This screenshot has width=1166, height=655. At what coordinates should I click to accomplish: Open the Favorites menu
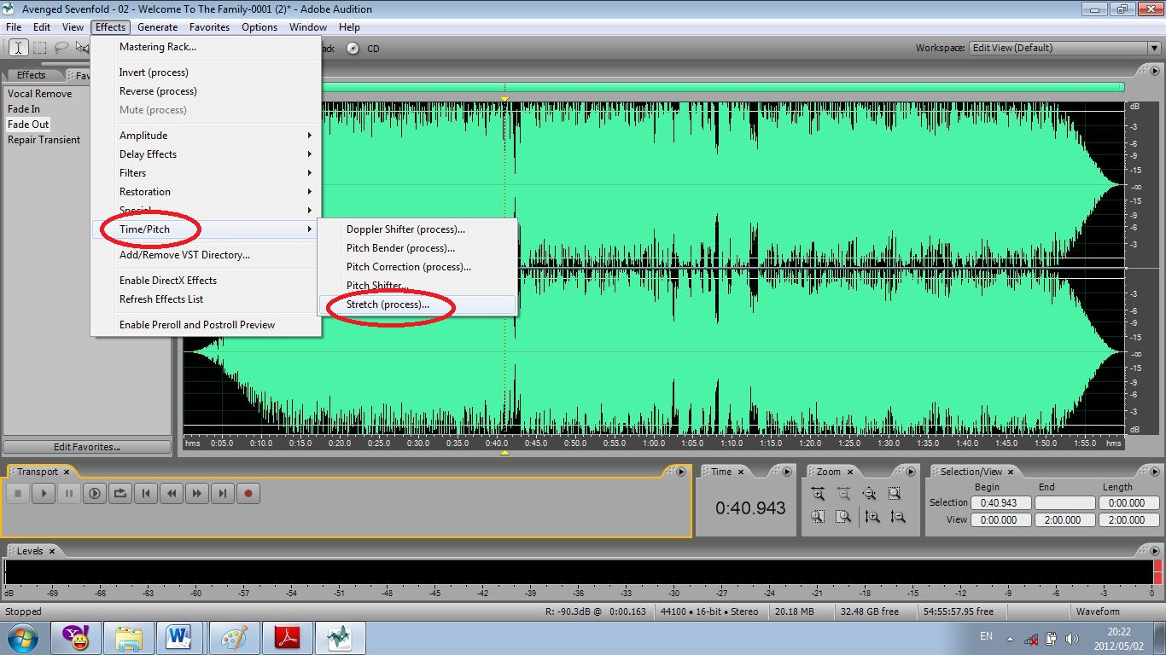pos(209,27)
